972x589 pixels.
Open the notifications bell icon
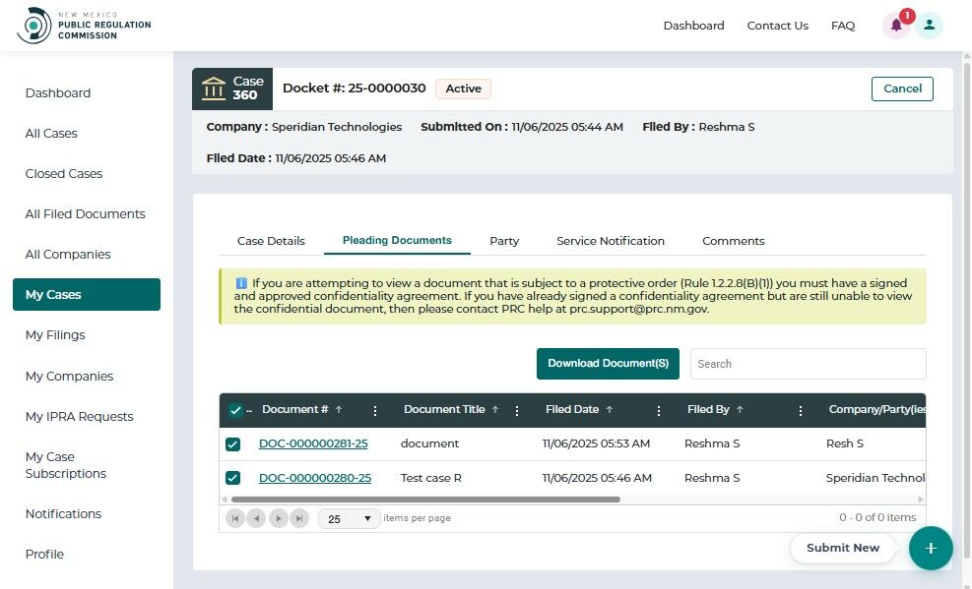(x=896, y=26)
